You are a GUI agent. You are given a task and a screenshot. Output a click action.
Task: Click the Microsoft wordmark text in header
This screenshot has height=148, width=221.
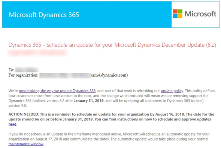coord(200,14)
